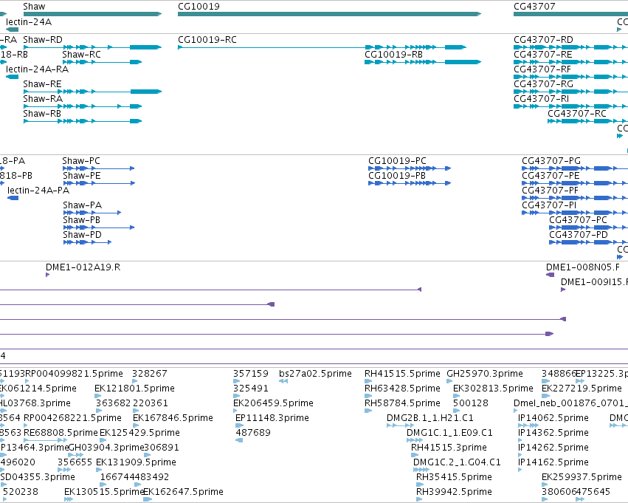The image size is (628, 503).
Task: Click the CG43707 gene label
Action: (534, 7)
